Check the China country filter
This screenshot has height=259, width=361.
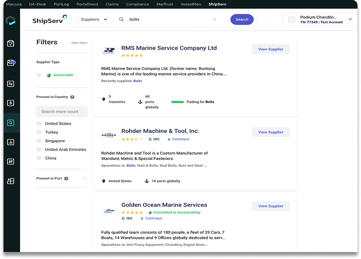39,158
